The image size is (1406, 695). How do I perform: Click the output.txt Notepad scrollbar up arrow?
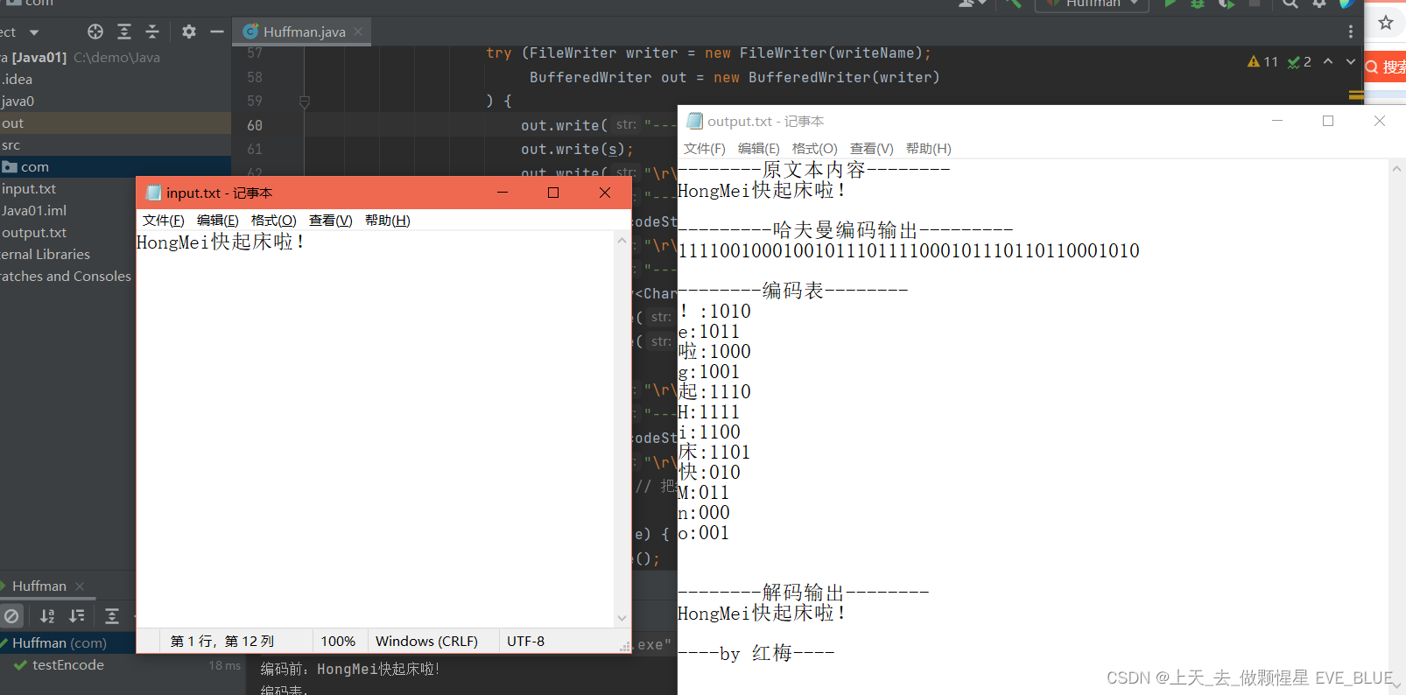1397,168
